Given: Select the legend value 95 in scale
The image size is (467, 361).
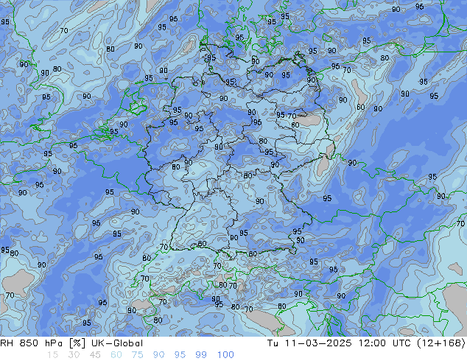Looking at the screenshot, I should [x=180, y=355].
